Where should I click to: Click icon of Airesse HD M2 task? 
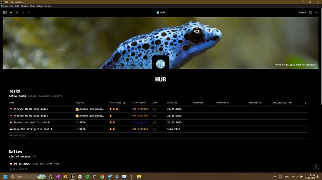pyautogui.click(x=11, y=109)
